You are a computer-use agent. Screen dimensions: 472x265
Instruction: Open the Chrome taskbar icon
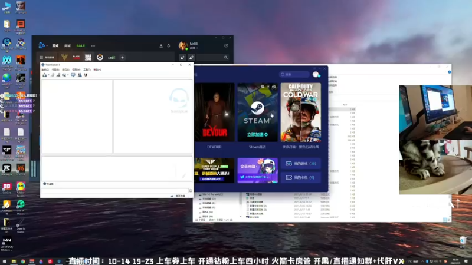[x=22, y=261]
